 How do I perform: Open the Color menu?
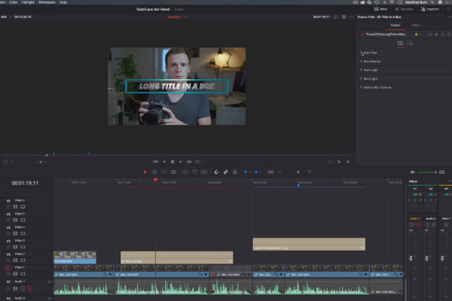point(14,2)
